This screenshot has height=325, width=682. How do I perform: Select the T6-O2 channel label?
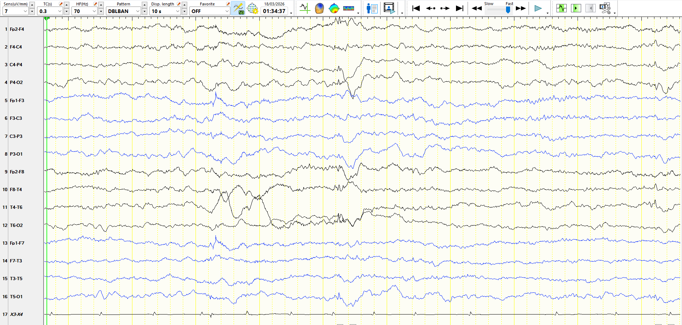click(x=16, y=225)
